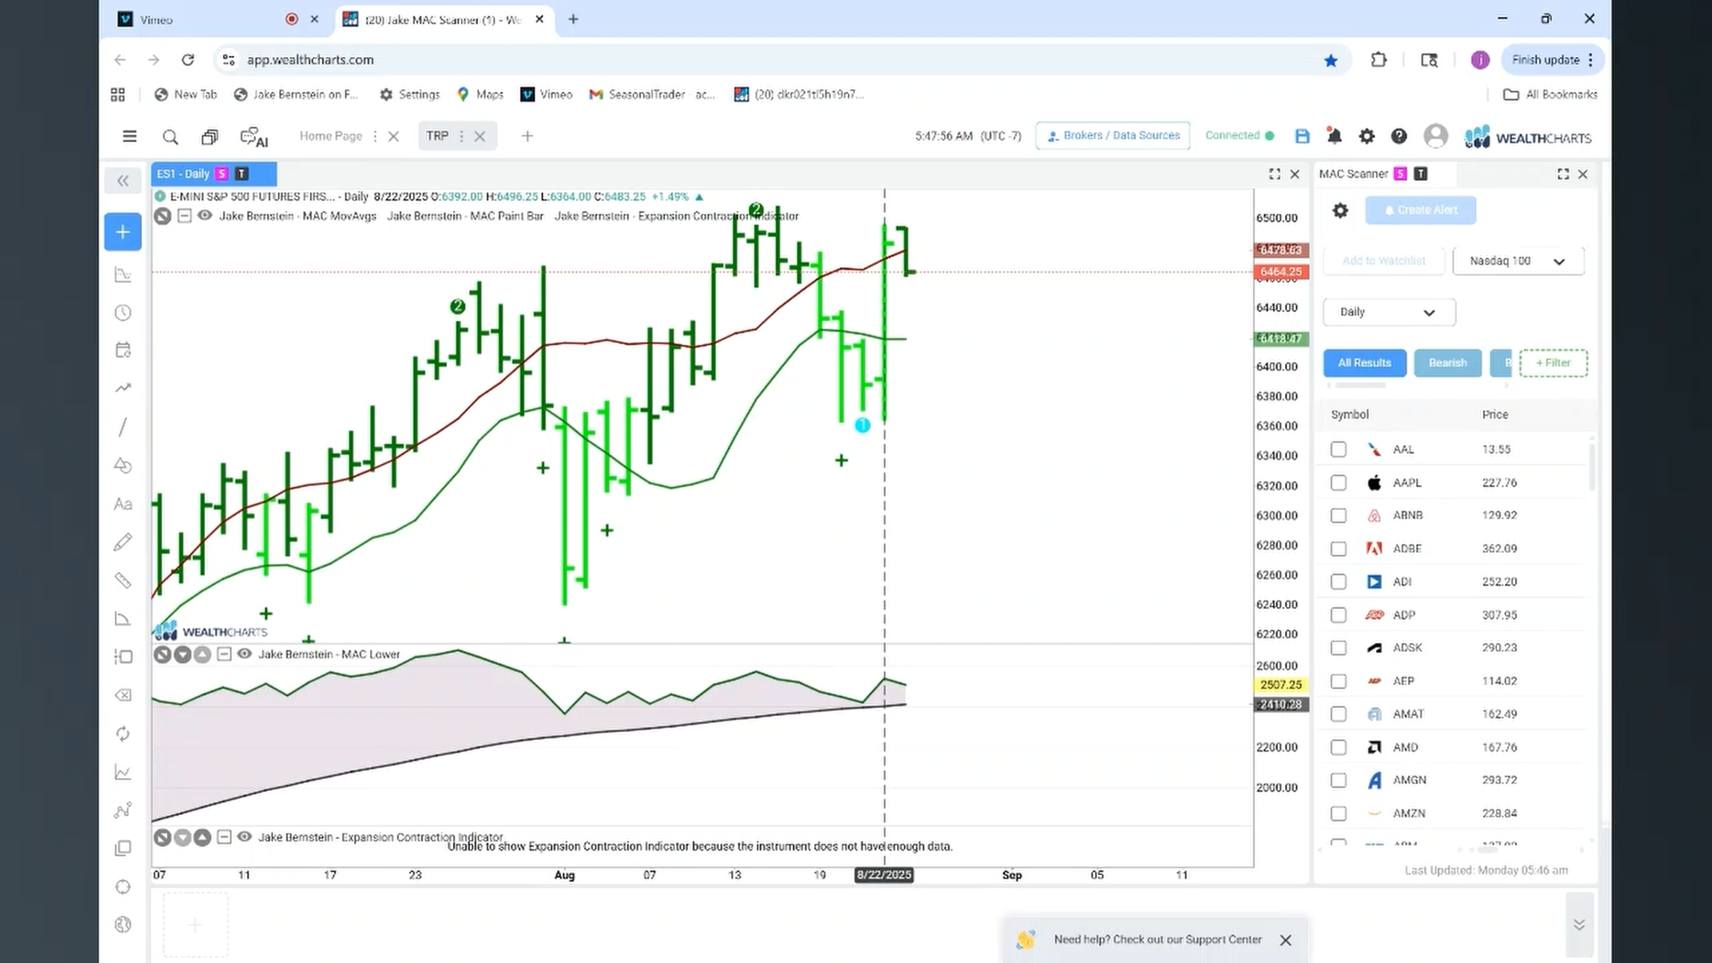The height and width of the screenshot is (963, 1712).
Task: Open the All Bookmarks folder
Action: 1550,95
